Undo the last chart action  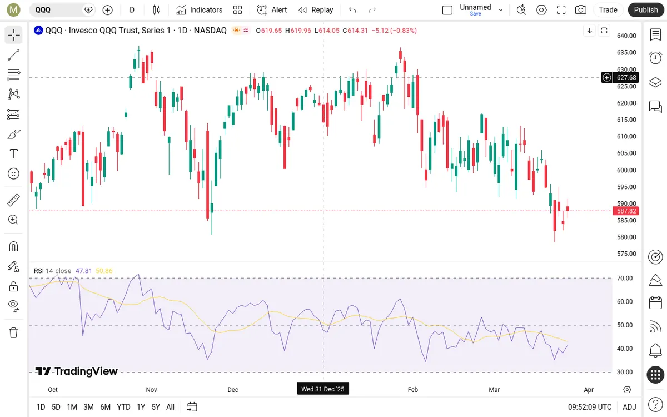[352, 10]
